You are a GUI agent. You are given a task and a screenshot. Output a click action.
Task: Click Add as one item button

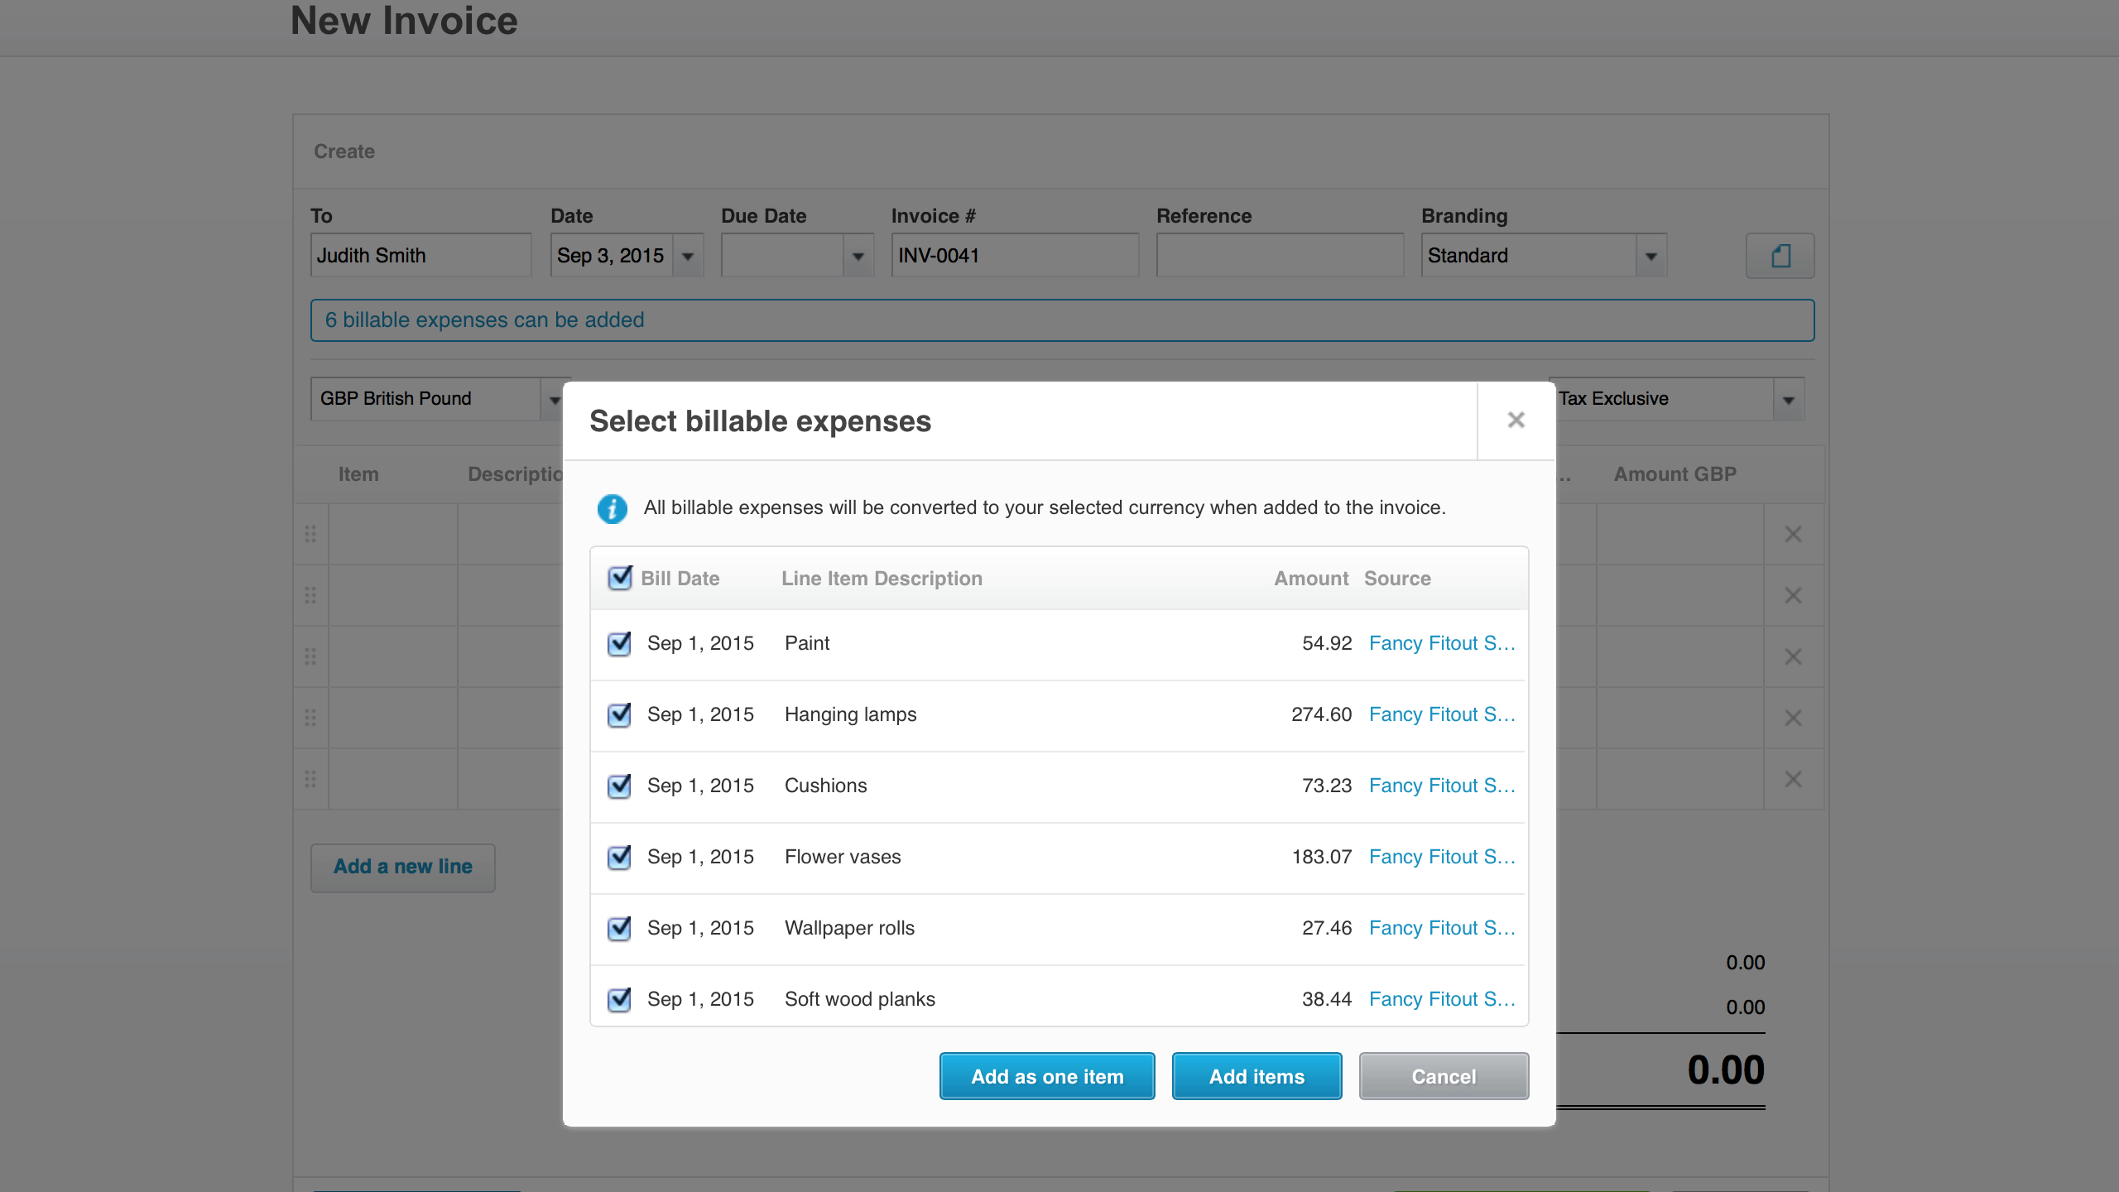[x=1046, y=1076]
